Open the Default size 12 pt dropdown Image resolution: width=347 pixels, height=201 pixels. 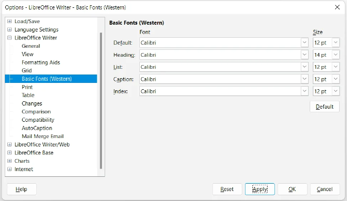coord(336,43)
